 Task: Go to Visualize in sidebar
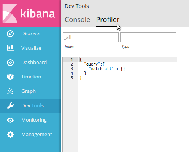pos(31,48)
